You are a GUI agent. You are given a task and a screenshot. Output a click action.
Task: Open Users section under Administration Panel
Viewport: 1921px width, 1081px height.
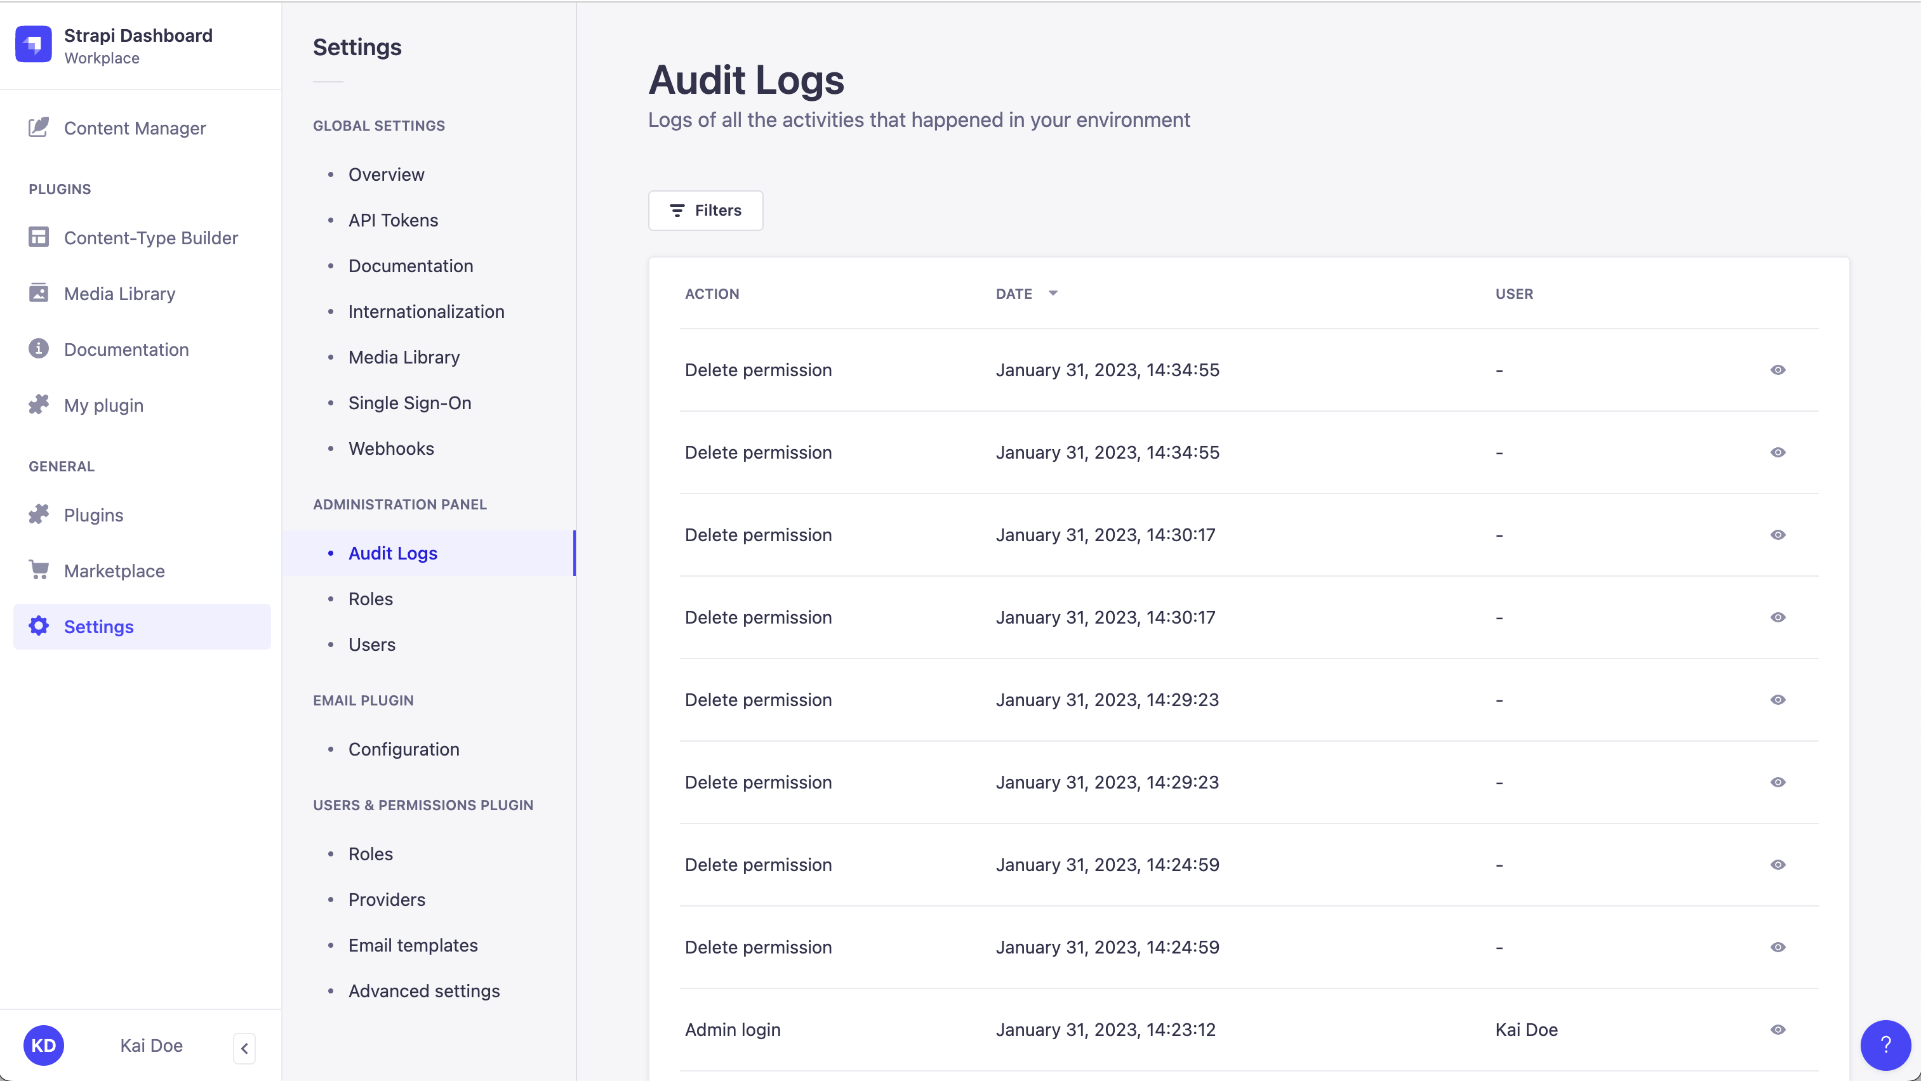pyautogui.click(x=369, y=643)
